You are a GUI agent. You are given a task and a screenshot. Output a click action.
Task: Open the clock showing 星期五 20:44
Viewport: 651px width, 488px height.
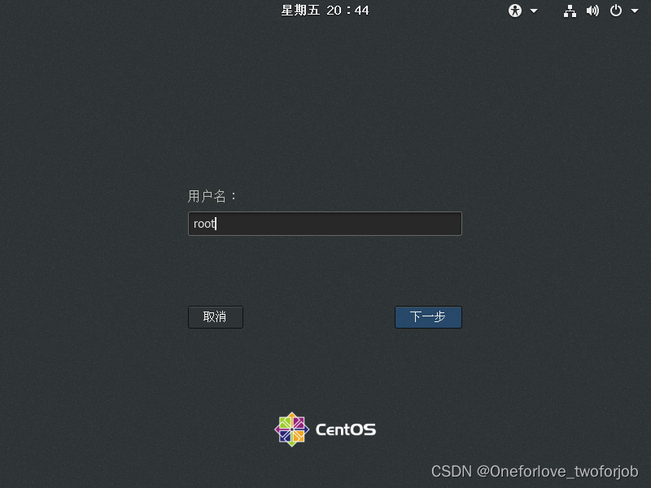325,11
